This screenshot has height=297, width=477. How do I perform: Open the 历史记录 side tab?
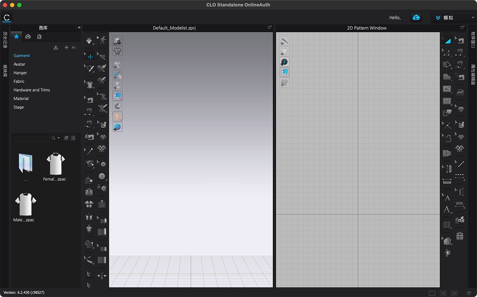coord(5,40)
